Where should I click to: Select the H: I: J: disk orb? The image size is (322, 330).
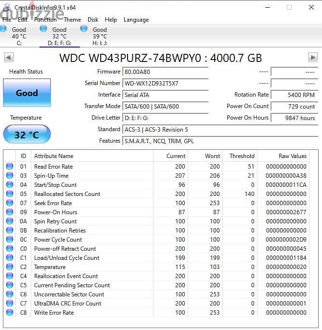click(x=84, y=29)
